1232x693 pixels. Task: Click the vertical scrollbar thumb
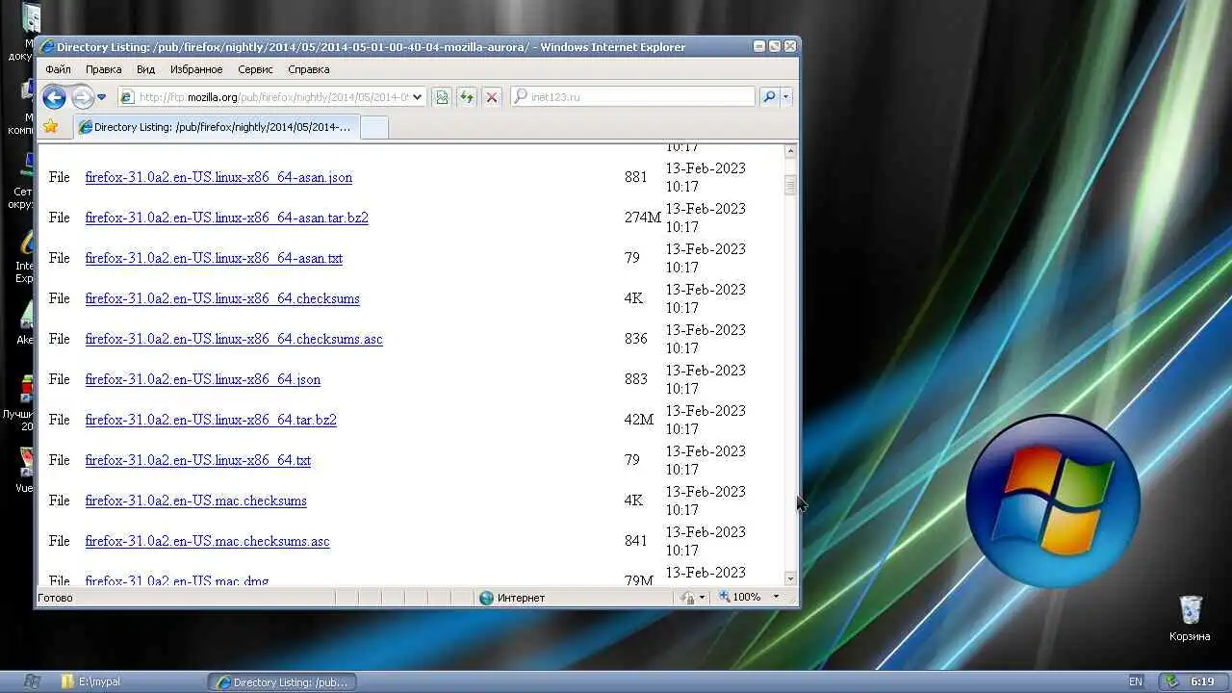pos(790,185)
